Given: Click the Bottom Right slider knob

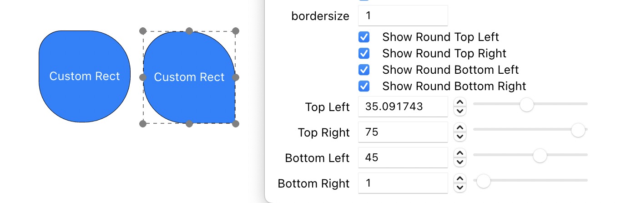Looking at the screenshot, I should [483, 181].
